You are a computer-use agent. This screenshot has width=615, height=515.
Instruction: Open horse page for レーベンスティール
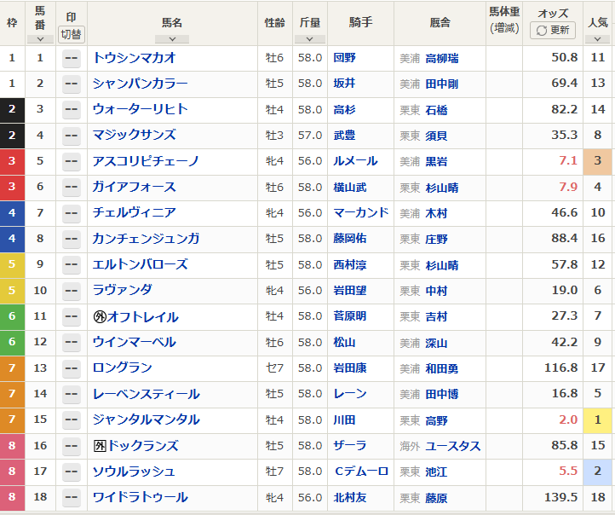tap(146, 394)
